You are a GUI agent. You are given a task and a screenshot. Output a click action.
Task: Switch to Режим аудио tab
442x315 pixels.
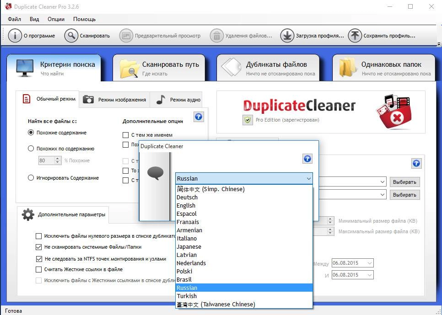(x=176, y=100)
